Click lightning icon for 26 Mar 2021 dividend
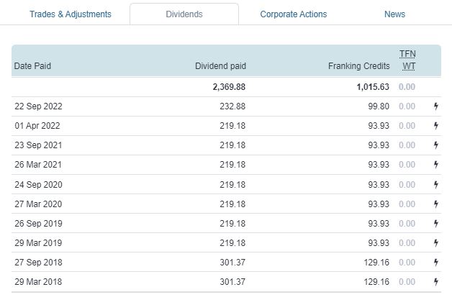This screenshot has height=305, width=452. coord(436,165)
